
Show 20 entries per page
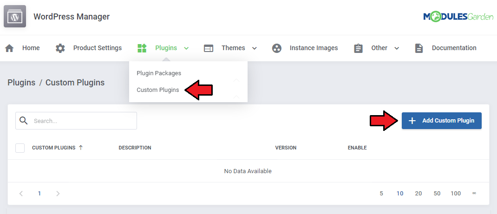419,194
